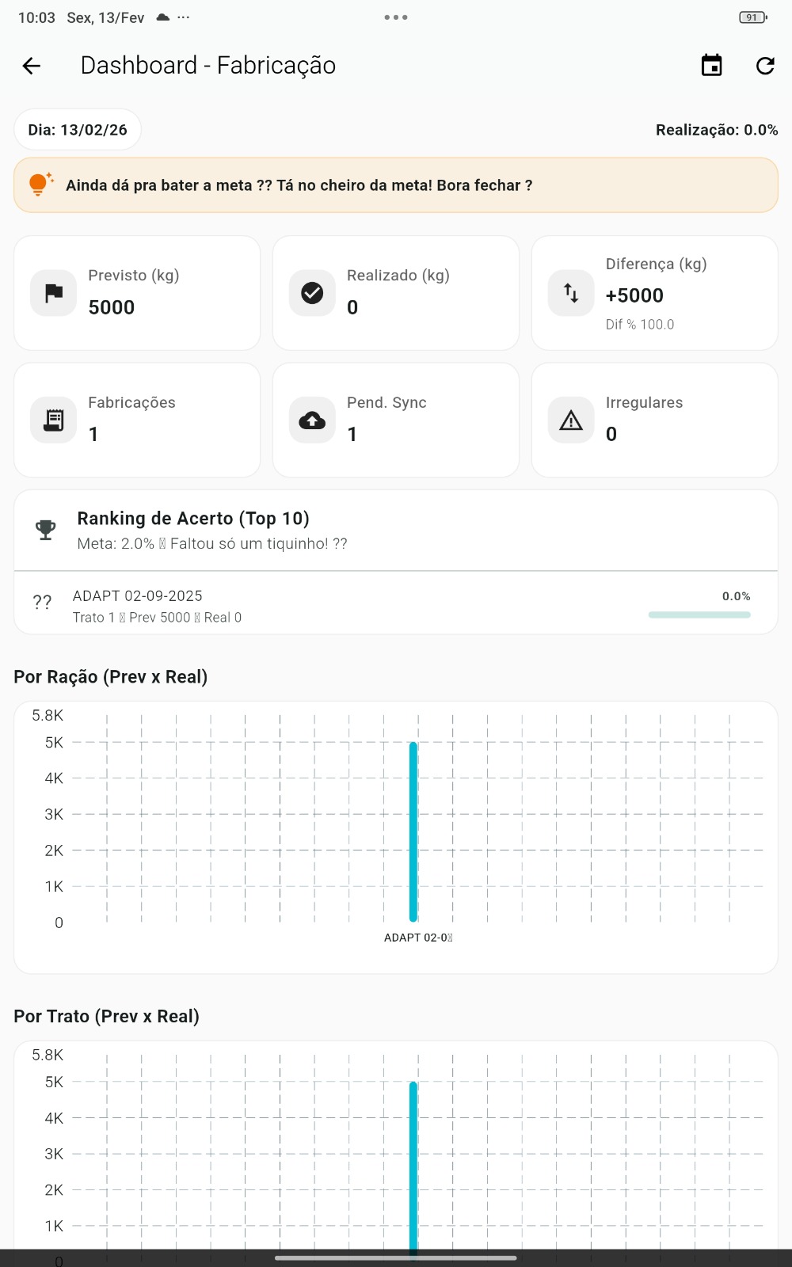Open the calendar date picker icon
Screen dimensions: 792x1267
point(712,66)
